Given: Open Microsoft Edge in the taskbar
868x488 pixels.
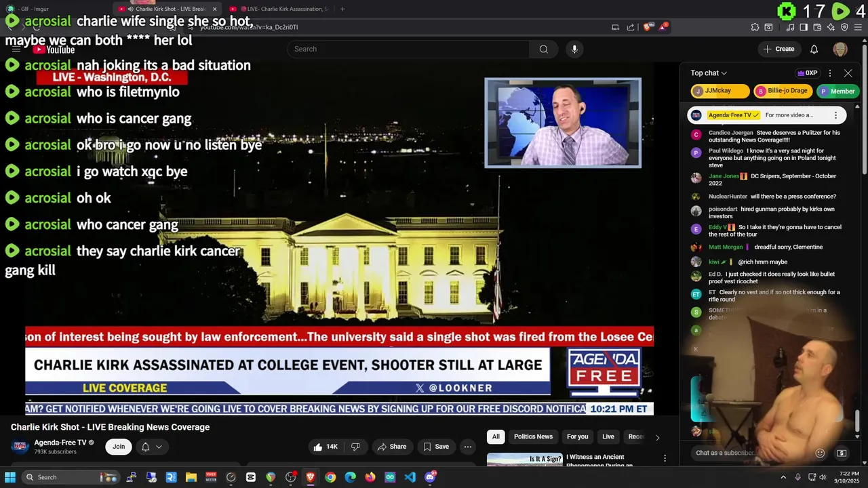Looking at the screenshot, I should (x=350, y=477).
